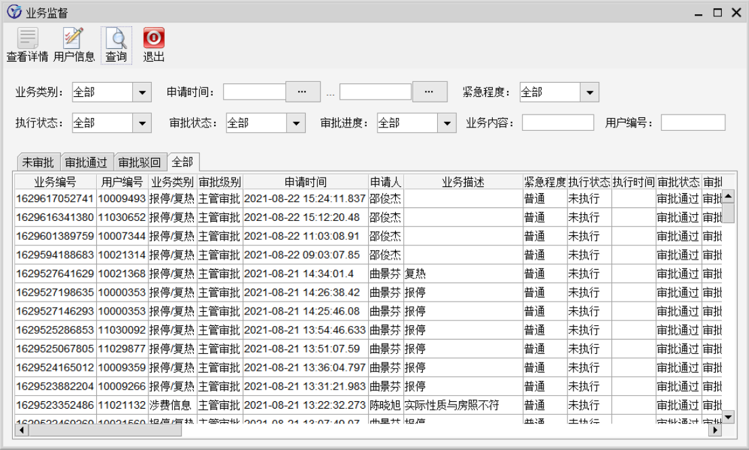Viewport: 749px width, 450px height.
Task: Switch to the 审批通过 tab
Action: coord(86,163)
